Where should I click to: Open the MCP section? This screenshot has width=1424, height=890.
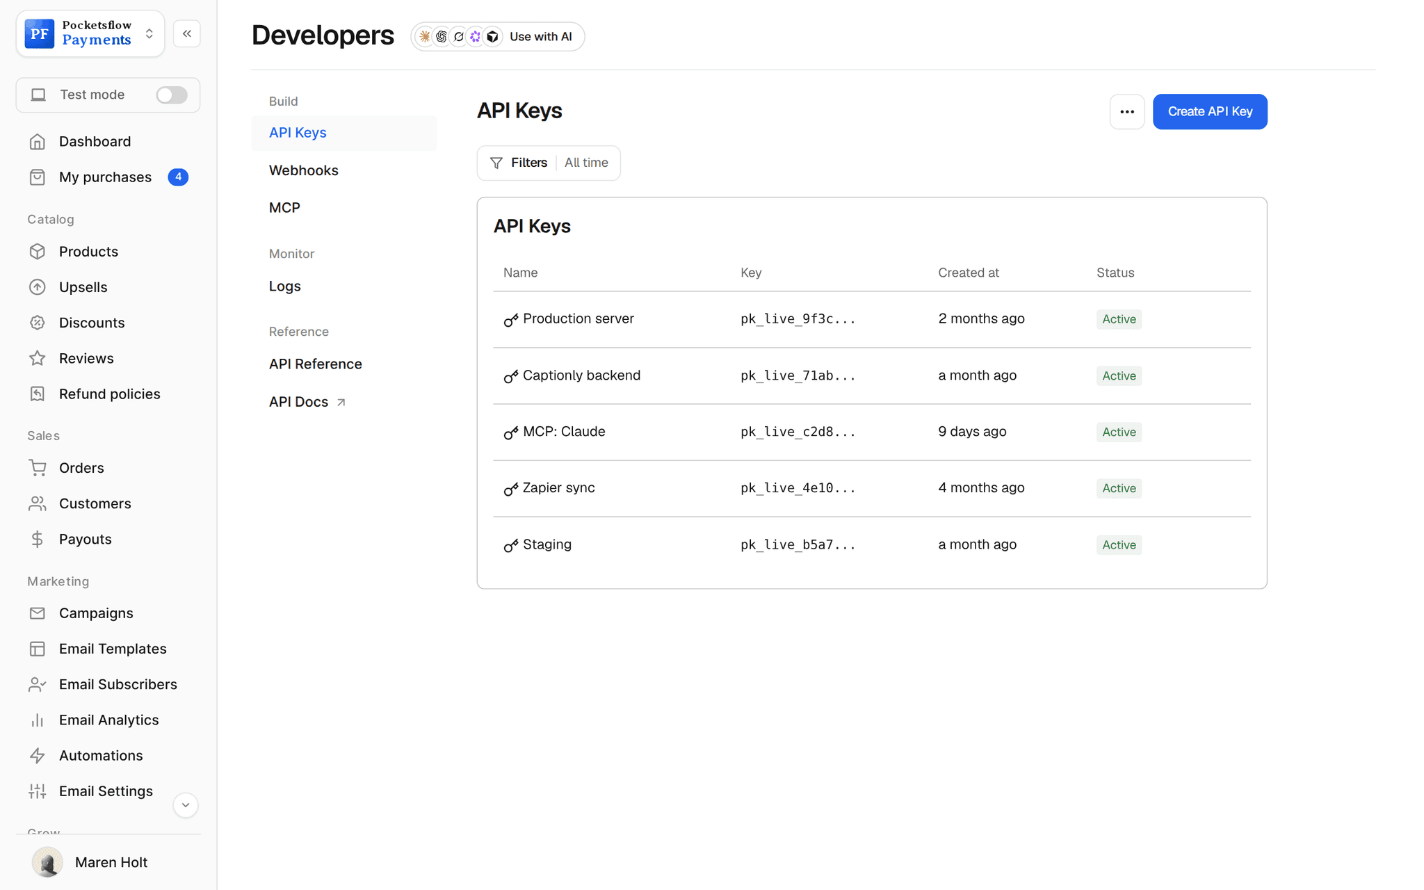(284, 208)
